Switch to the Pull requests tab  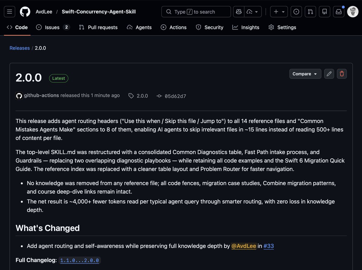click(x=98, y=27)
